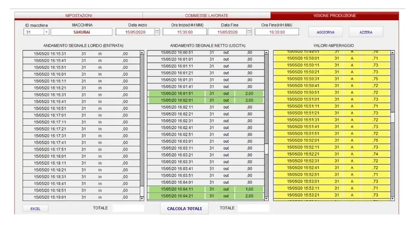
Task: Click the Ora Inizio field 15:30:00
Action: (x=185, y=32)
